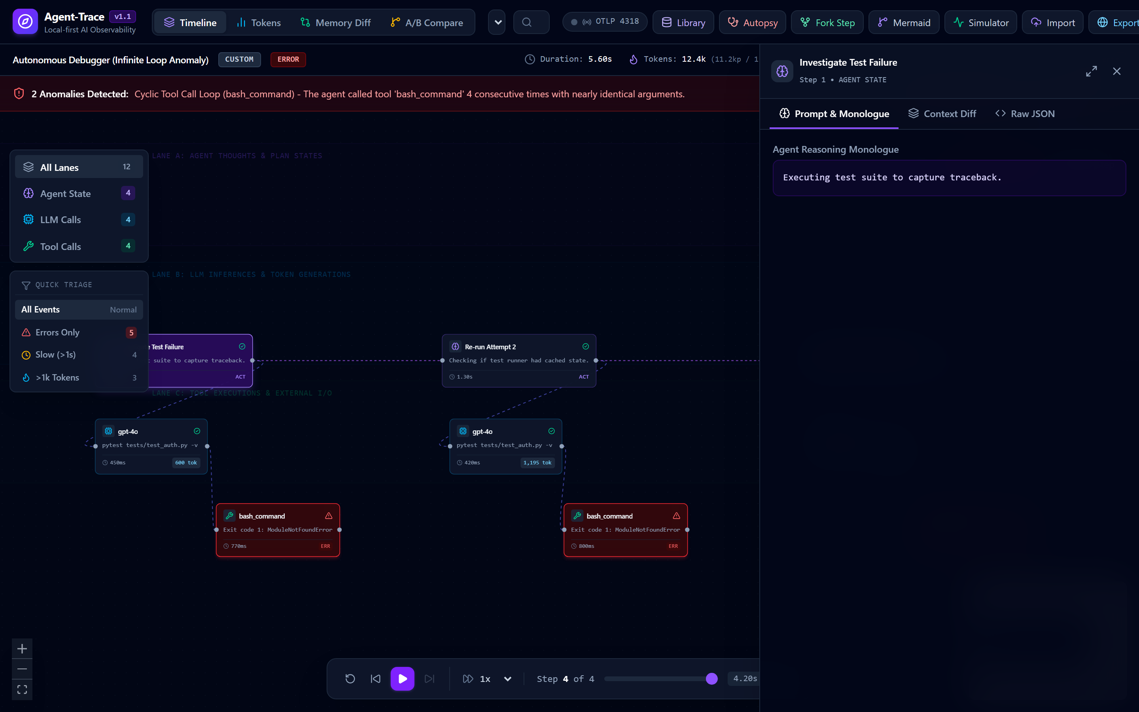Open the Raw JSON tab
Image resolution: width=1139 pixels, height=712 pixels.
click(1025, 114)
